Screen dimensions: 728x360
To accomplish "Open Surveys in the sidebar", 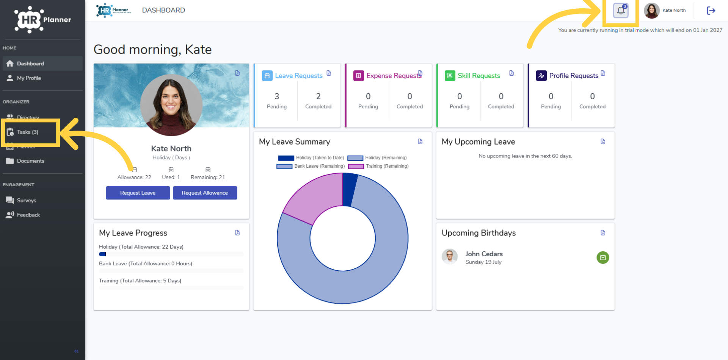I will 42,200.
